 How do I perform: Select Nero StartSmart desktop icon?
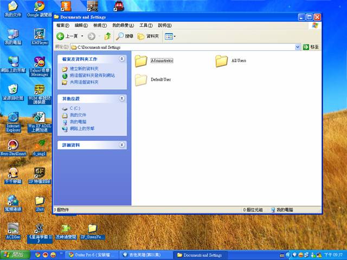(13, 148)
